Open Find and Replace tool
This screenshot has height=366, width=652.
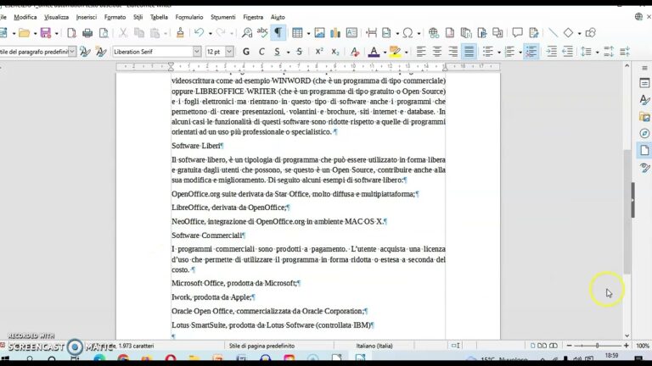(247, 33)
